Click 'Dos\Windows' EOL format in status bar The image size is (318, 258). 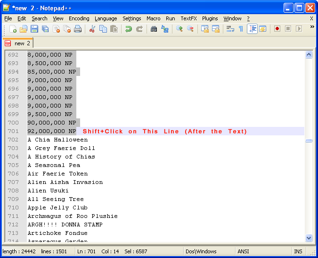(201, 251)
